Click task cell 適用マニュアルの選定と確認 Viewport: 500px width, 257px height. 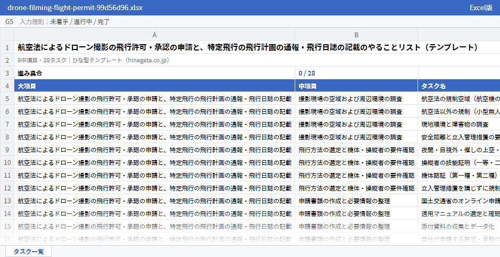(x=459, y=213)
